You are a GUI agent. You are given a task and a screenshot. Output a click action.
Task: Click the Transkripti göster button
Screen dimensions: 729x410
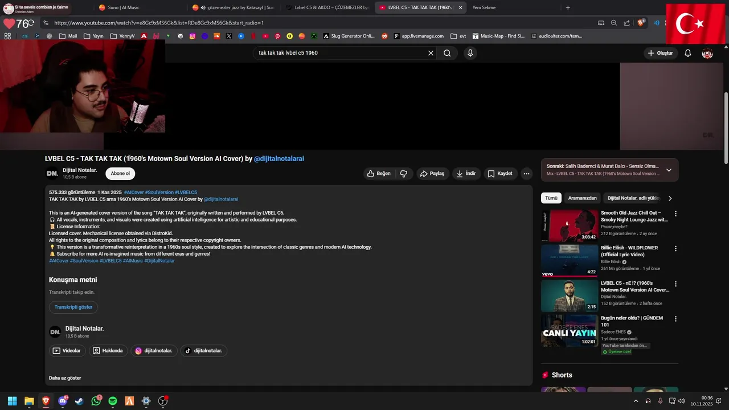click(x=73, y=307)
